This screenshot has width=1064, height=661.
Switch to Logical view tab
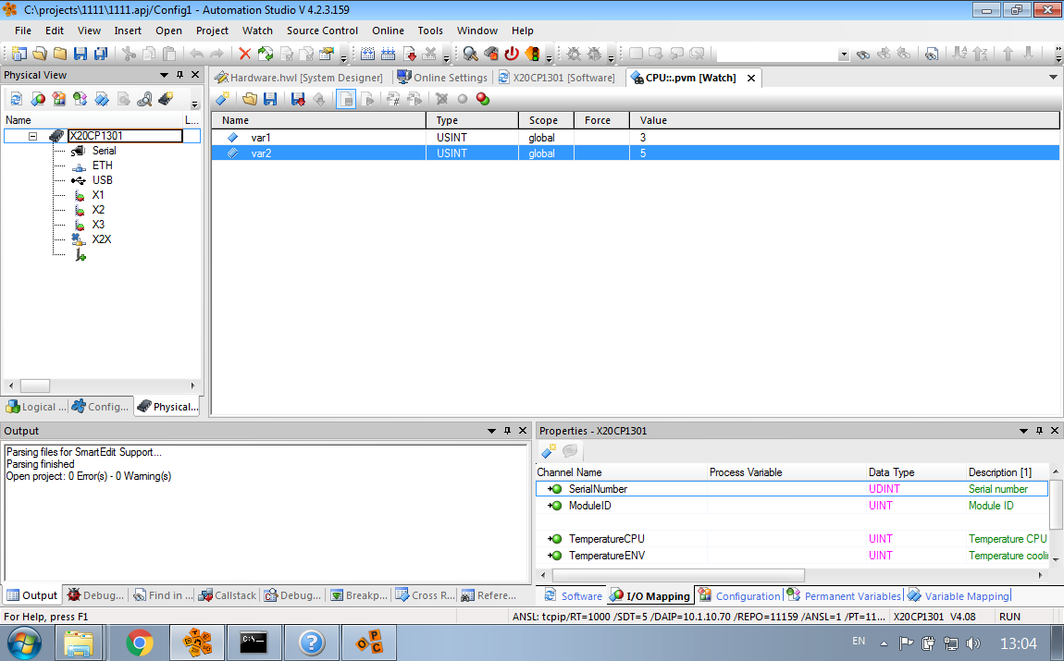tap(36, 407)
